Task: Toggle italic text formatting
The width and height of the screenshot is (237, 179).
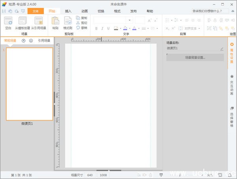Action: 102,28
